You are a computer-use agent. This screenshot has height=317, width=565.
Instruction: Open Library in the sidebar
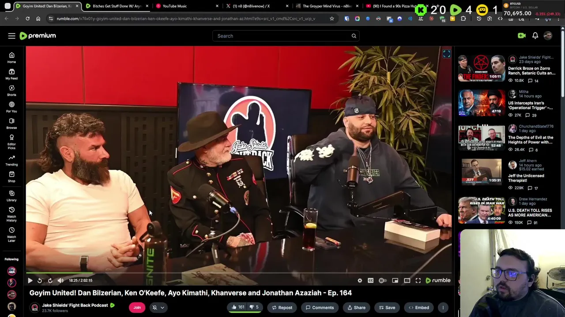click(x=11, y=196)
